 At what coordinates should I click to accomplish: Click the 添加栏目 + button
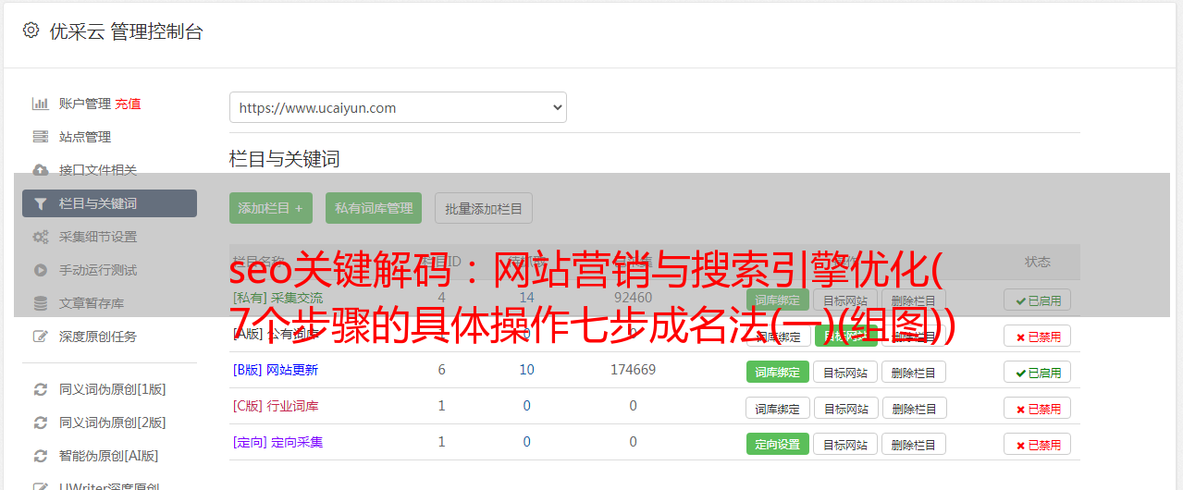(271, 208)
